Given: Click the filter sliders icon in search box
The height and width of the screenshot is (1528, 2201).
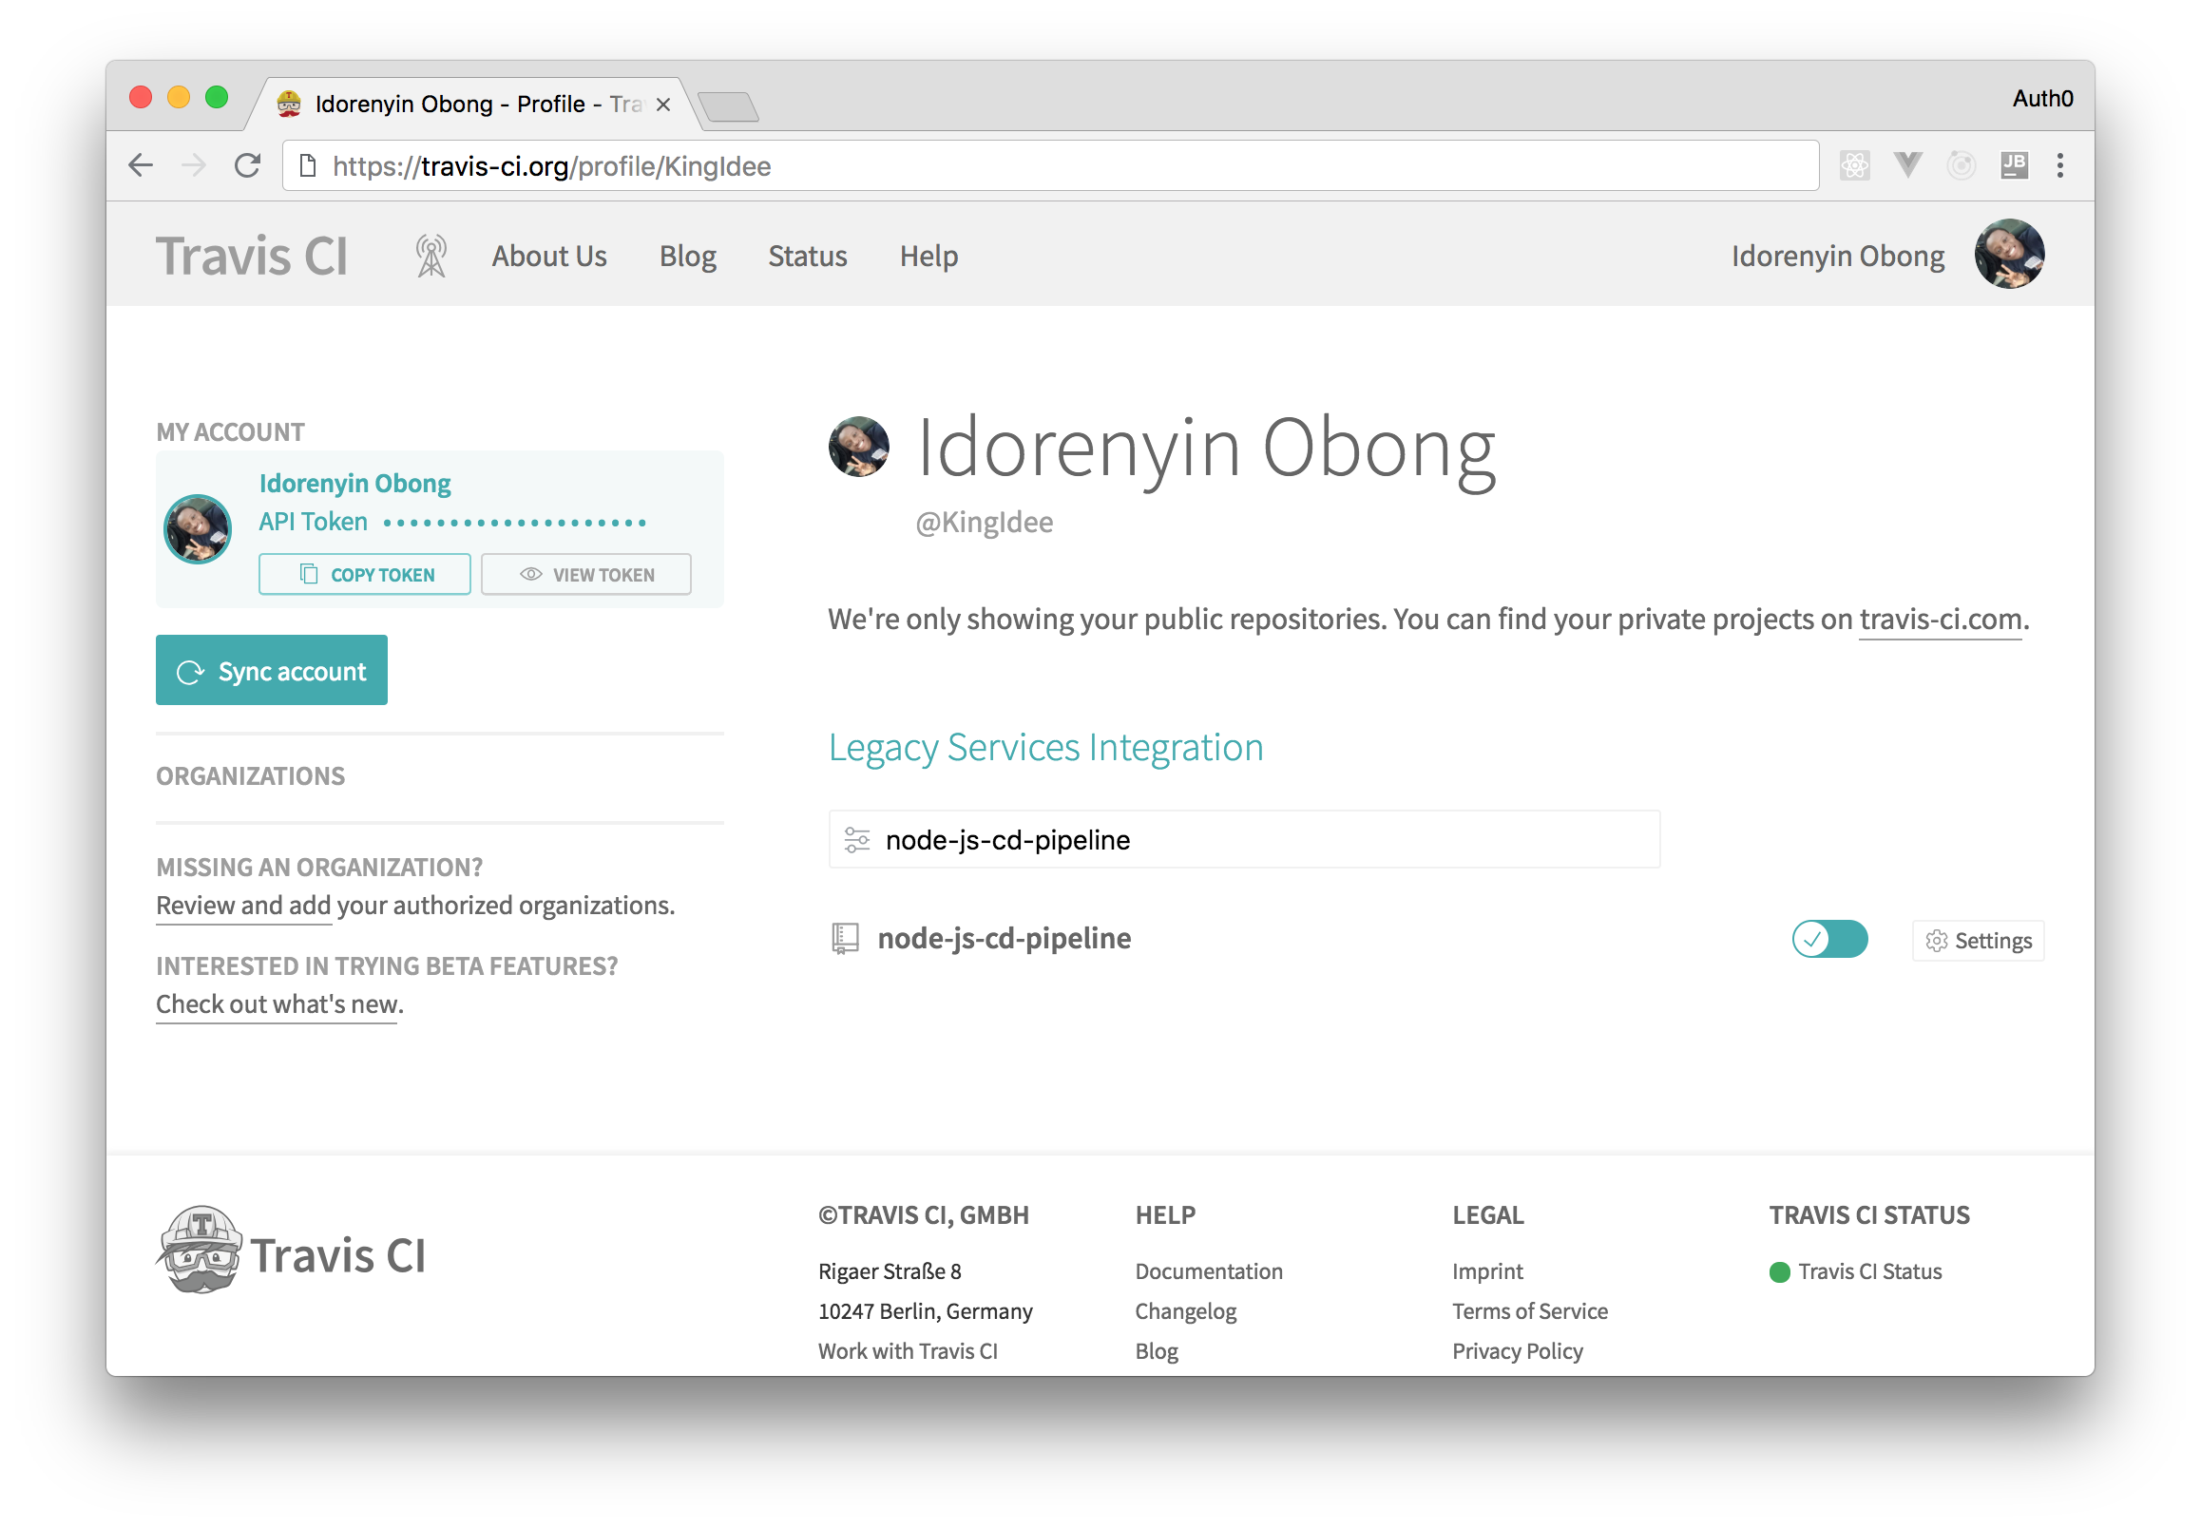Looking at the screenshot, I should pos(857,840).
